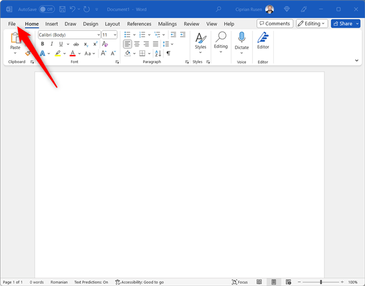365x286 pixels.
Task: Click the Romanian language indicator
Action: (x=59, y=282)
